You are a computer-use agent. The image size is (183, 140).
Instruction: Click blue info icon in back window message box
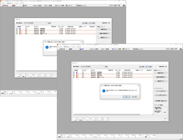[x=47, y=47]
